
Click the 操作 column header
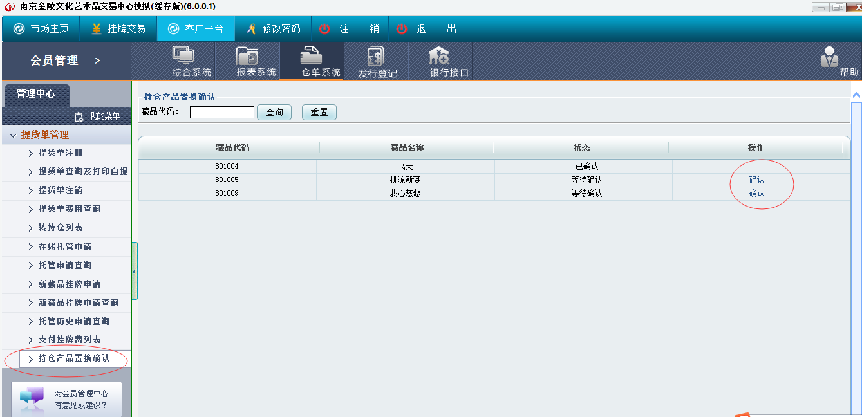[756, 148]
